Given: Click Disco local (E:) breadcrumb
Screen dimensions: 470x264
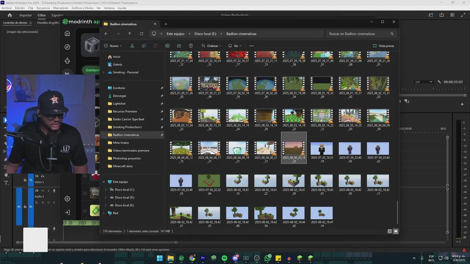Looking at the screenshot, I should (205, 34).
